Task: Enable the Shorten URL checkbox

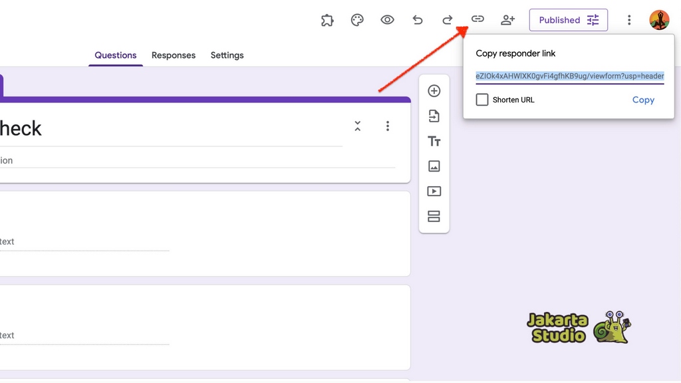Action: coord(482,100)
